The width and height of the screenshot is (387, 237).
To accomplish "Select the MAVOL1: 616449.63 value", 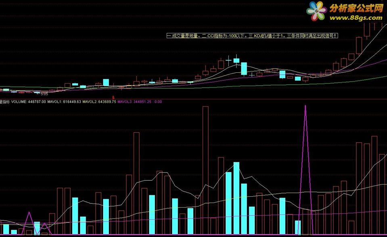I will (x=64, y=102).
